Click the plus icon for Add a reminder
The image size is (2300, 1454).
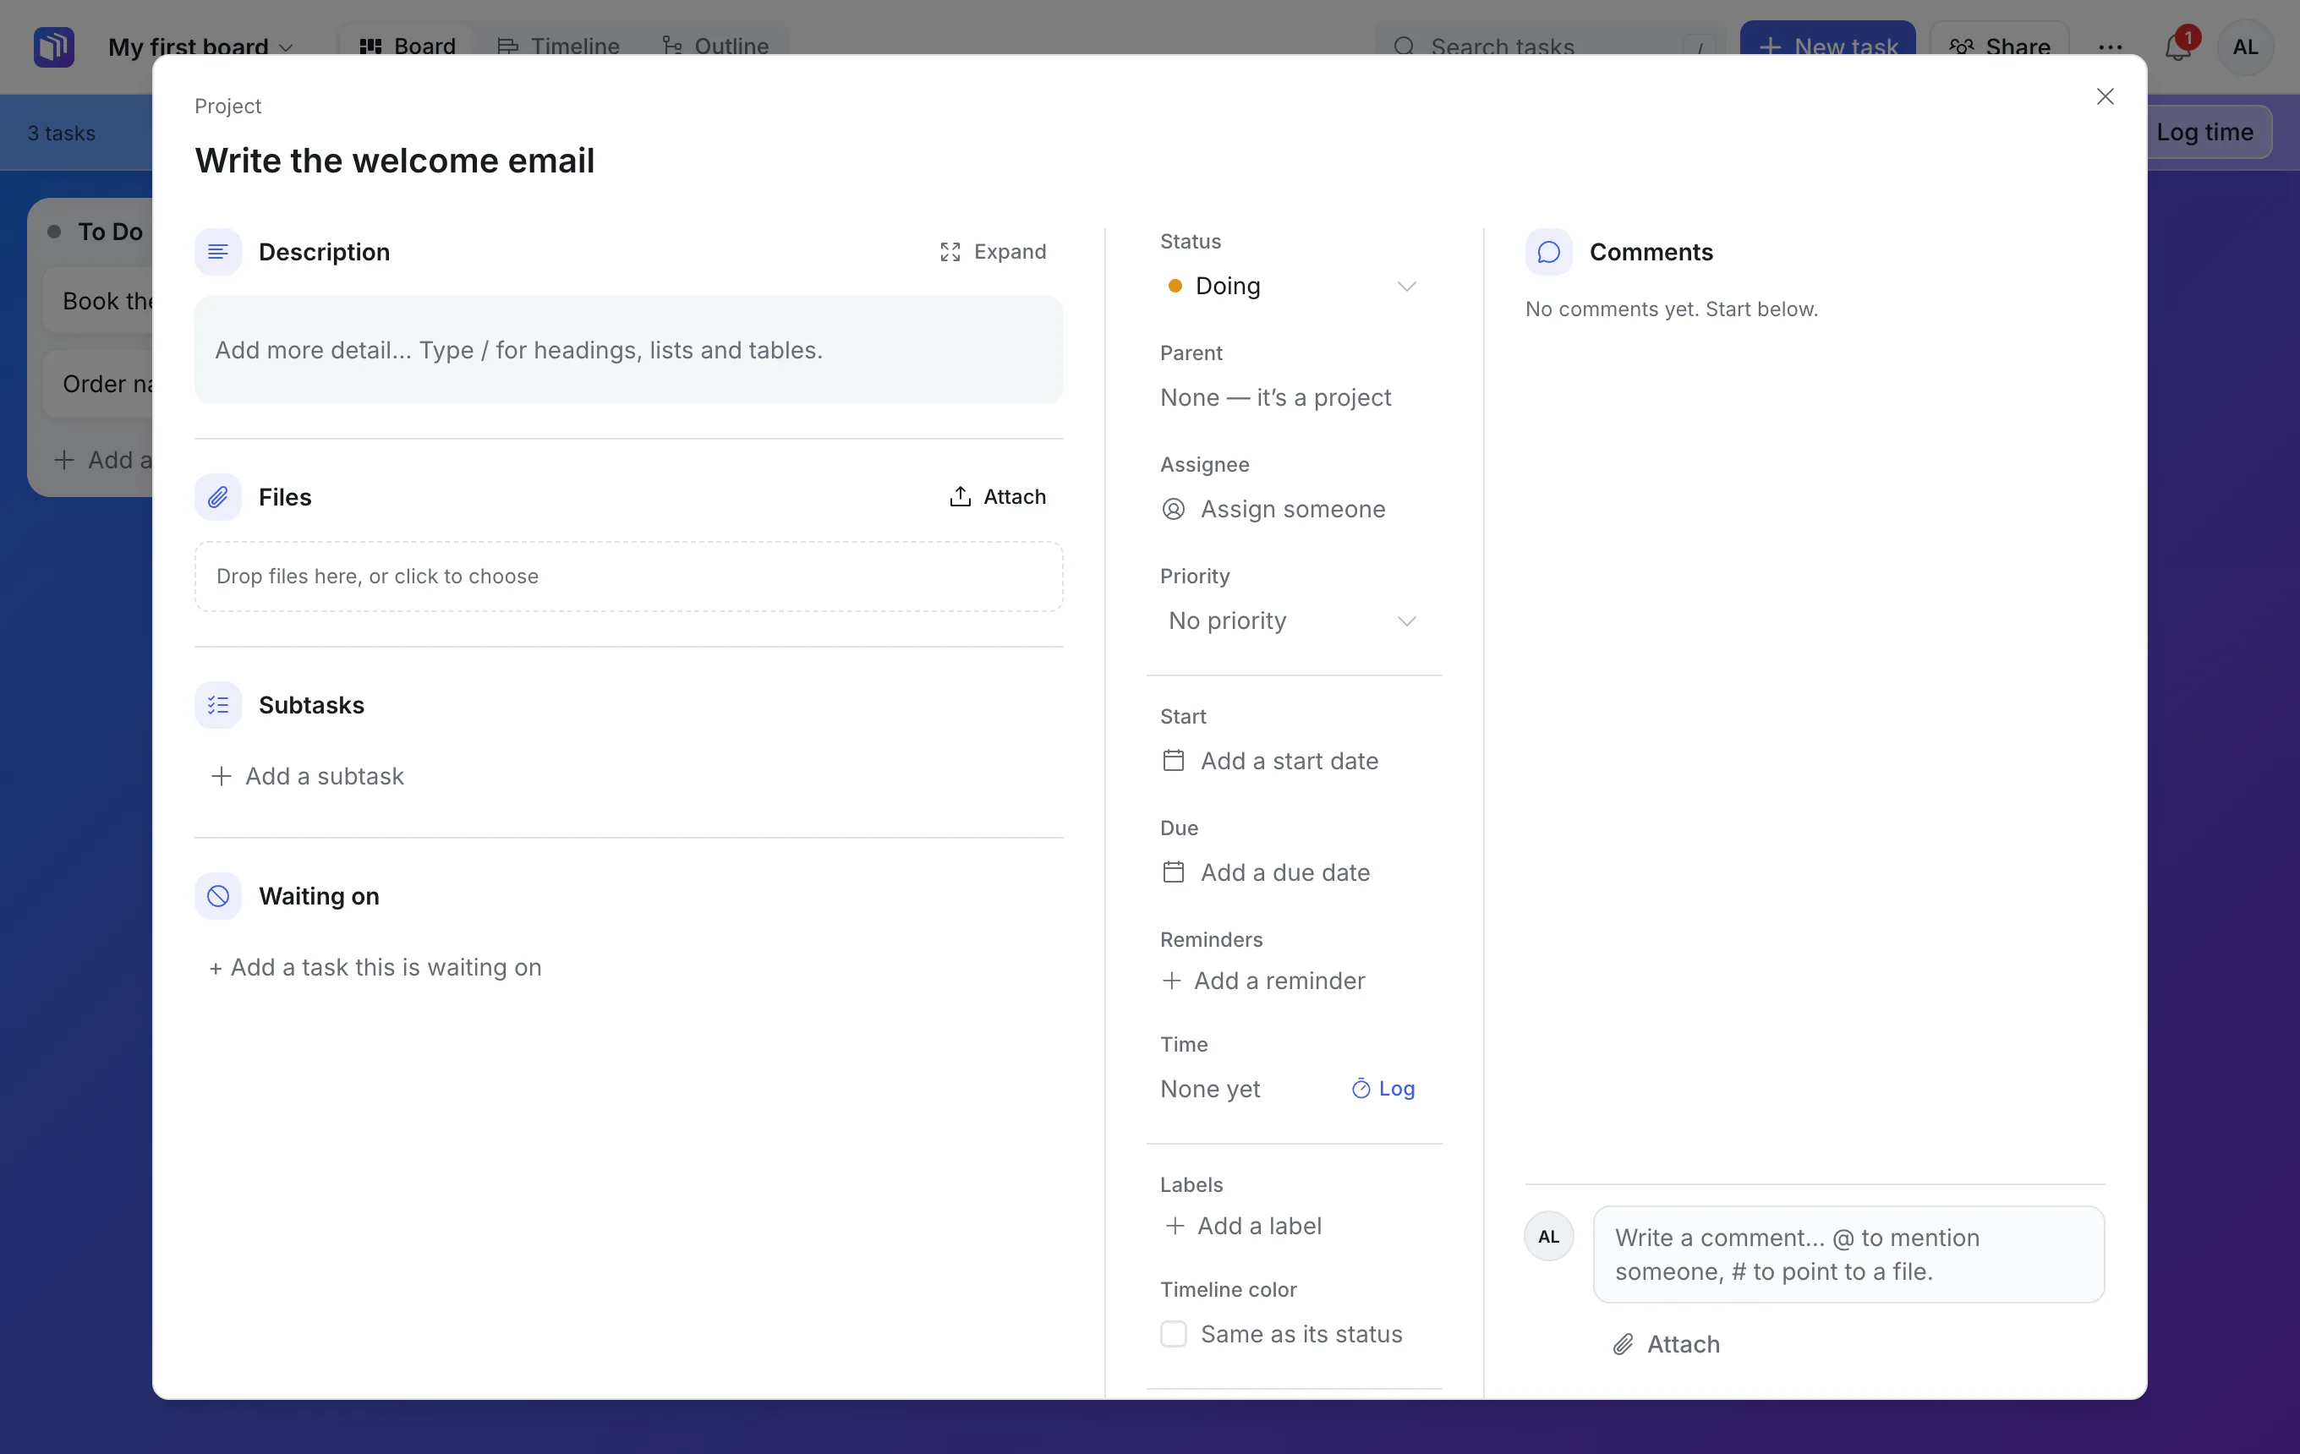[x=1171, y=981]
